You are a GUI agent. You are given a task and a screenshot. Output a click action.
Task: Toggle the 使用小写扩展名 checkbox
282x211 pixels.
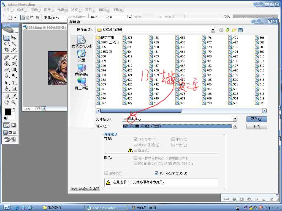[157, 173]
